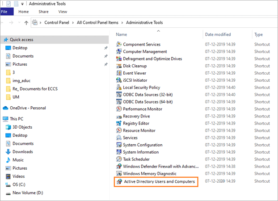Open the recent locations dropdown arrow
The height and width of the screenshot is (201, 278).
(19, 22)
